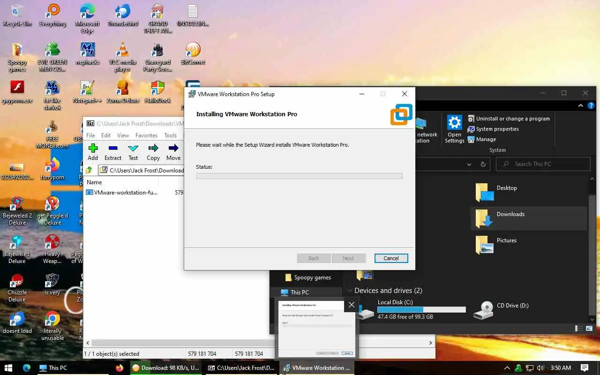Click the Test icon in 7-Zip
This screenshot has width=600, height=375.
(133, 148)
